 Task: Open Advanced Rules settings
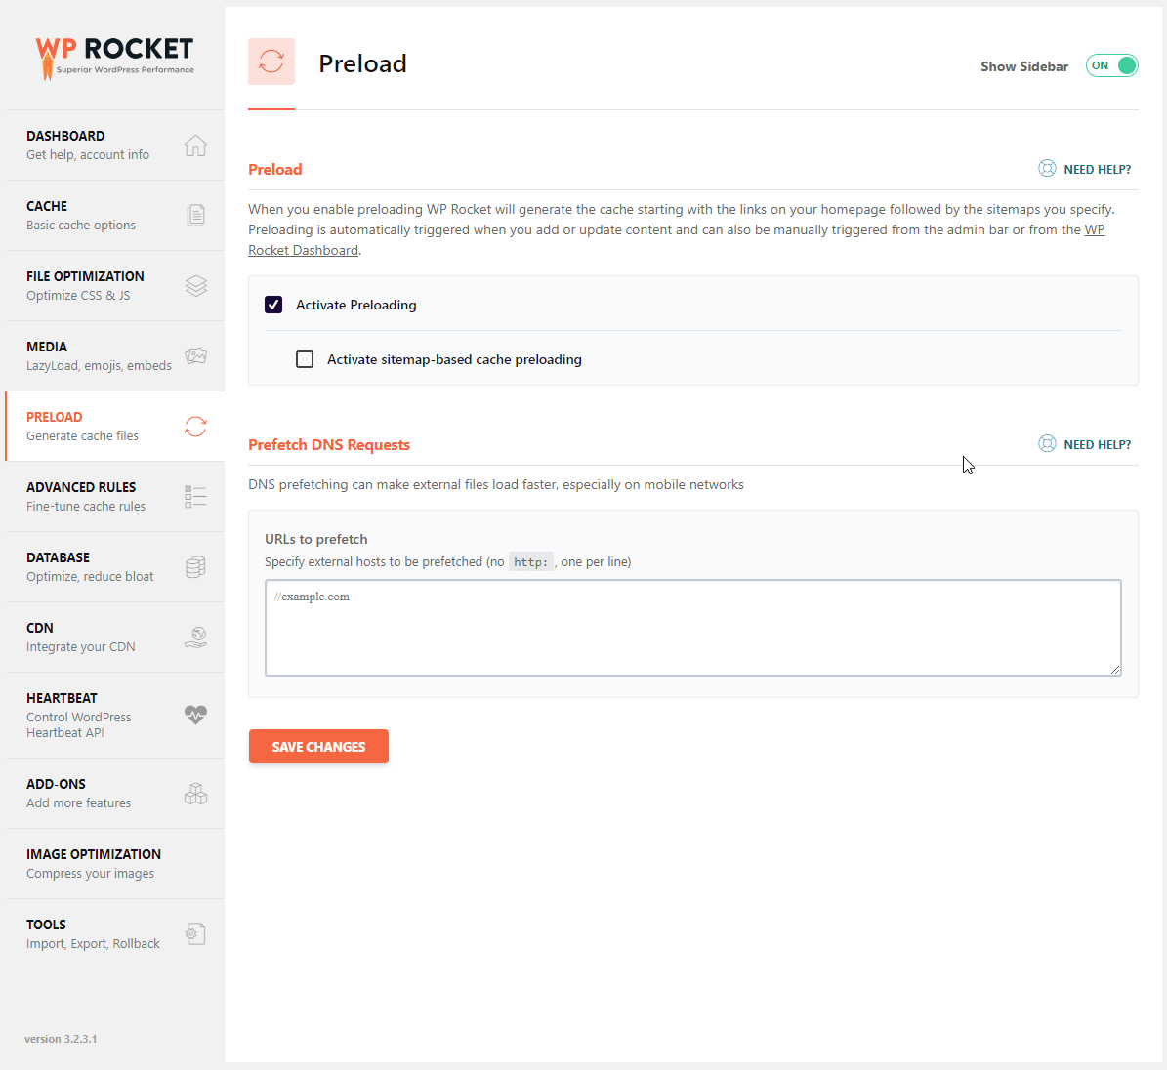pos(115,496)
